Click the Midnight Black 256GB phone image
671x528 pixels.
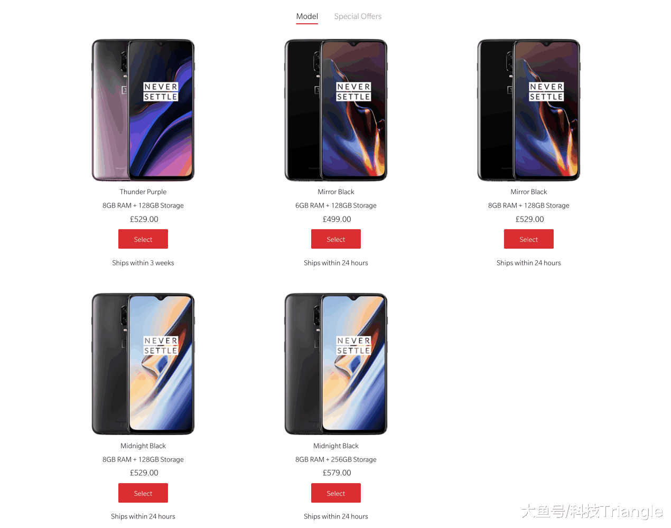336,364
